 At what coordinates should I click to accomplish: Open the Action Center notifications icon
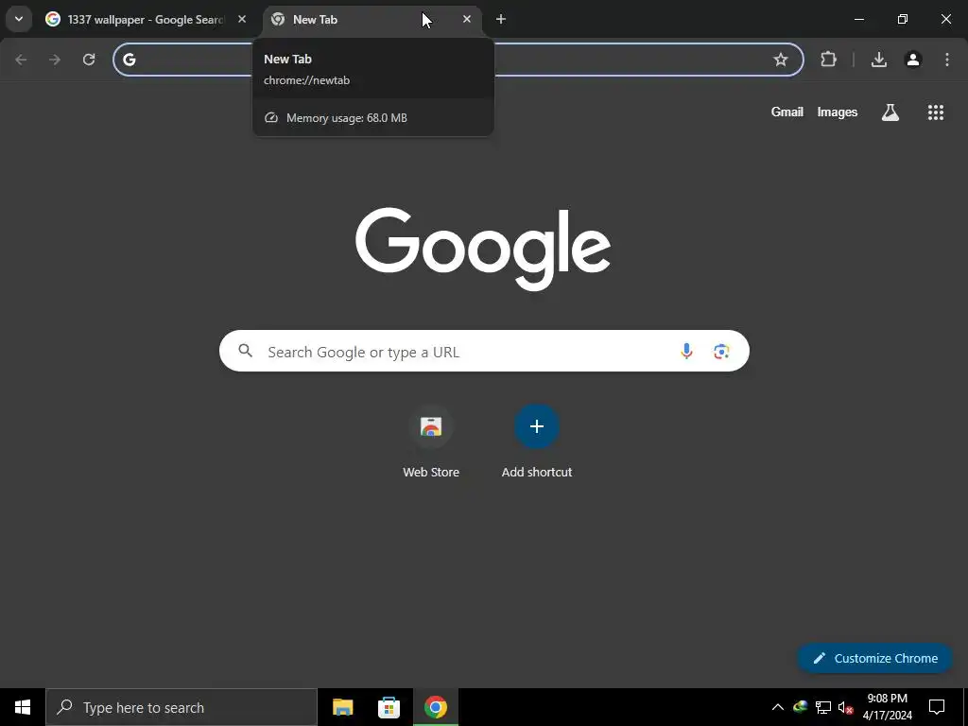pyautogui.click(x=937, y=707)
